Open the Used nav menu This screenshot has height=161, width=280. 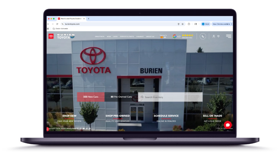point(116,37)
